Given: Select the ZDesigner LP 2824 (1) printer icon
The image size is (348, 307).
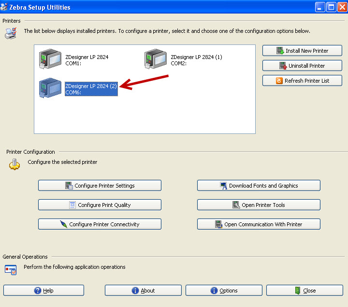Looking at the screenshot, I should [156, 60].
